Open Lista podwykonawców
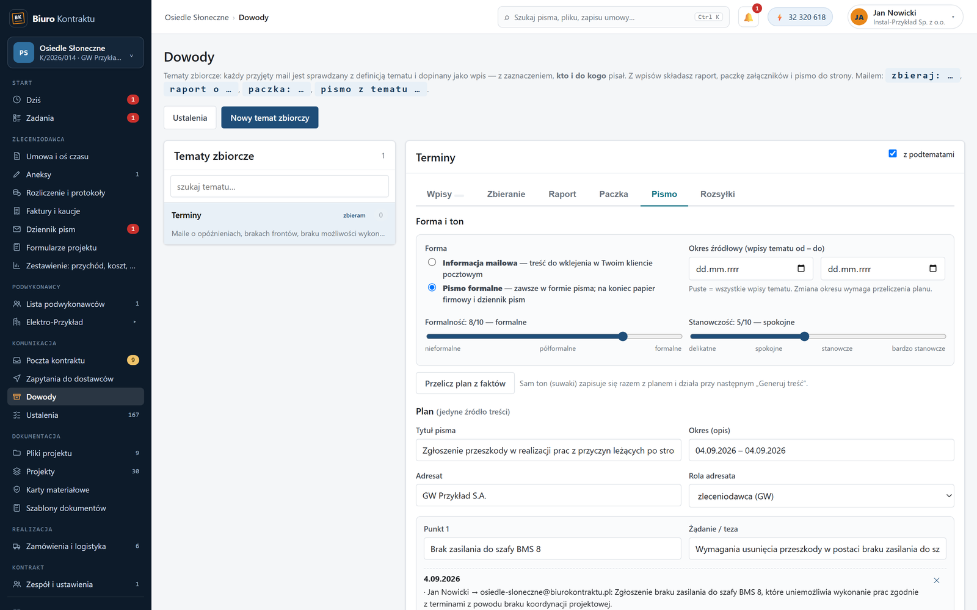Image resolution: width=977 pixels, height=610 pixels. pos(76,304)
